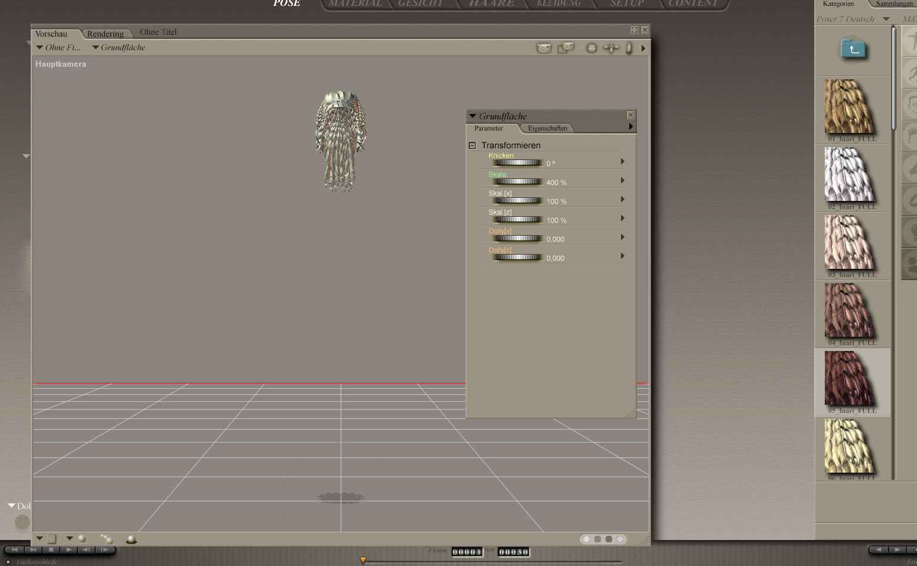Collapse the Transformieren group

[472, 145]
